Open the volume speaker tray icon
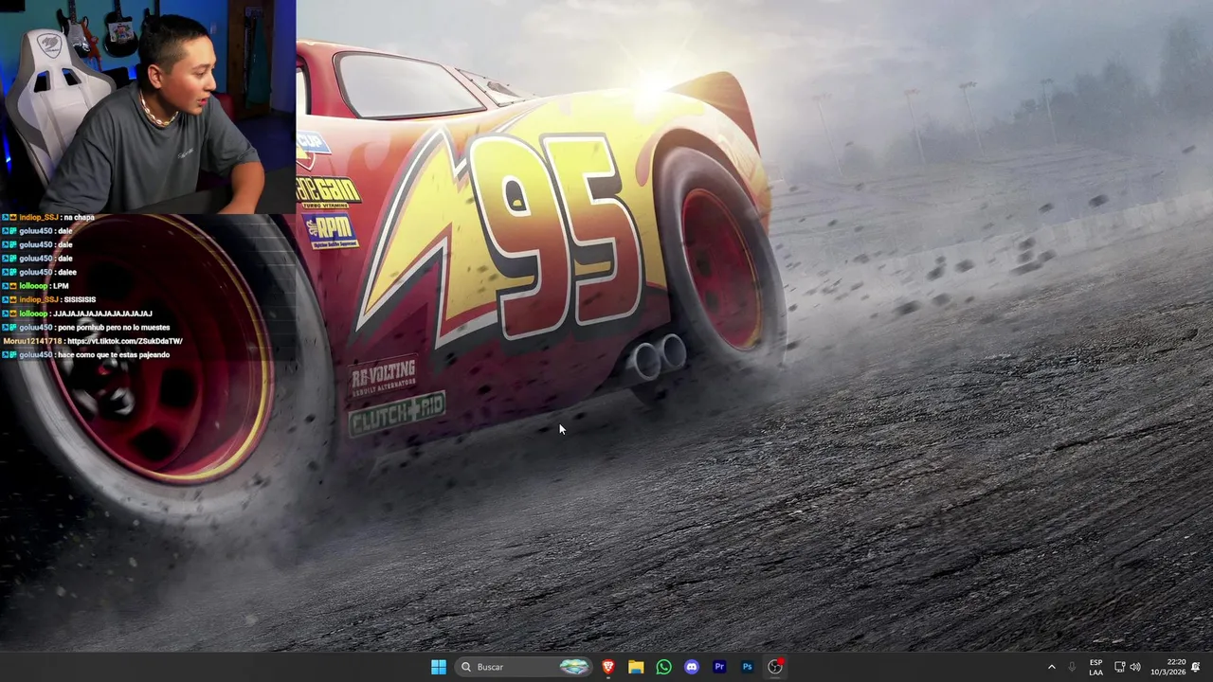Image resolution: width=1213 pixels, height=682 pixels. (1135, 667)
